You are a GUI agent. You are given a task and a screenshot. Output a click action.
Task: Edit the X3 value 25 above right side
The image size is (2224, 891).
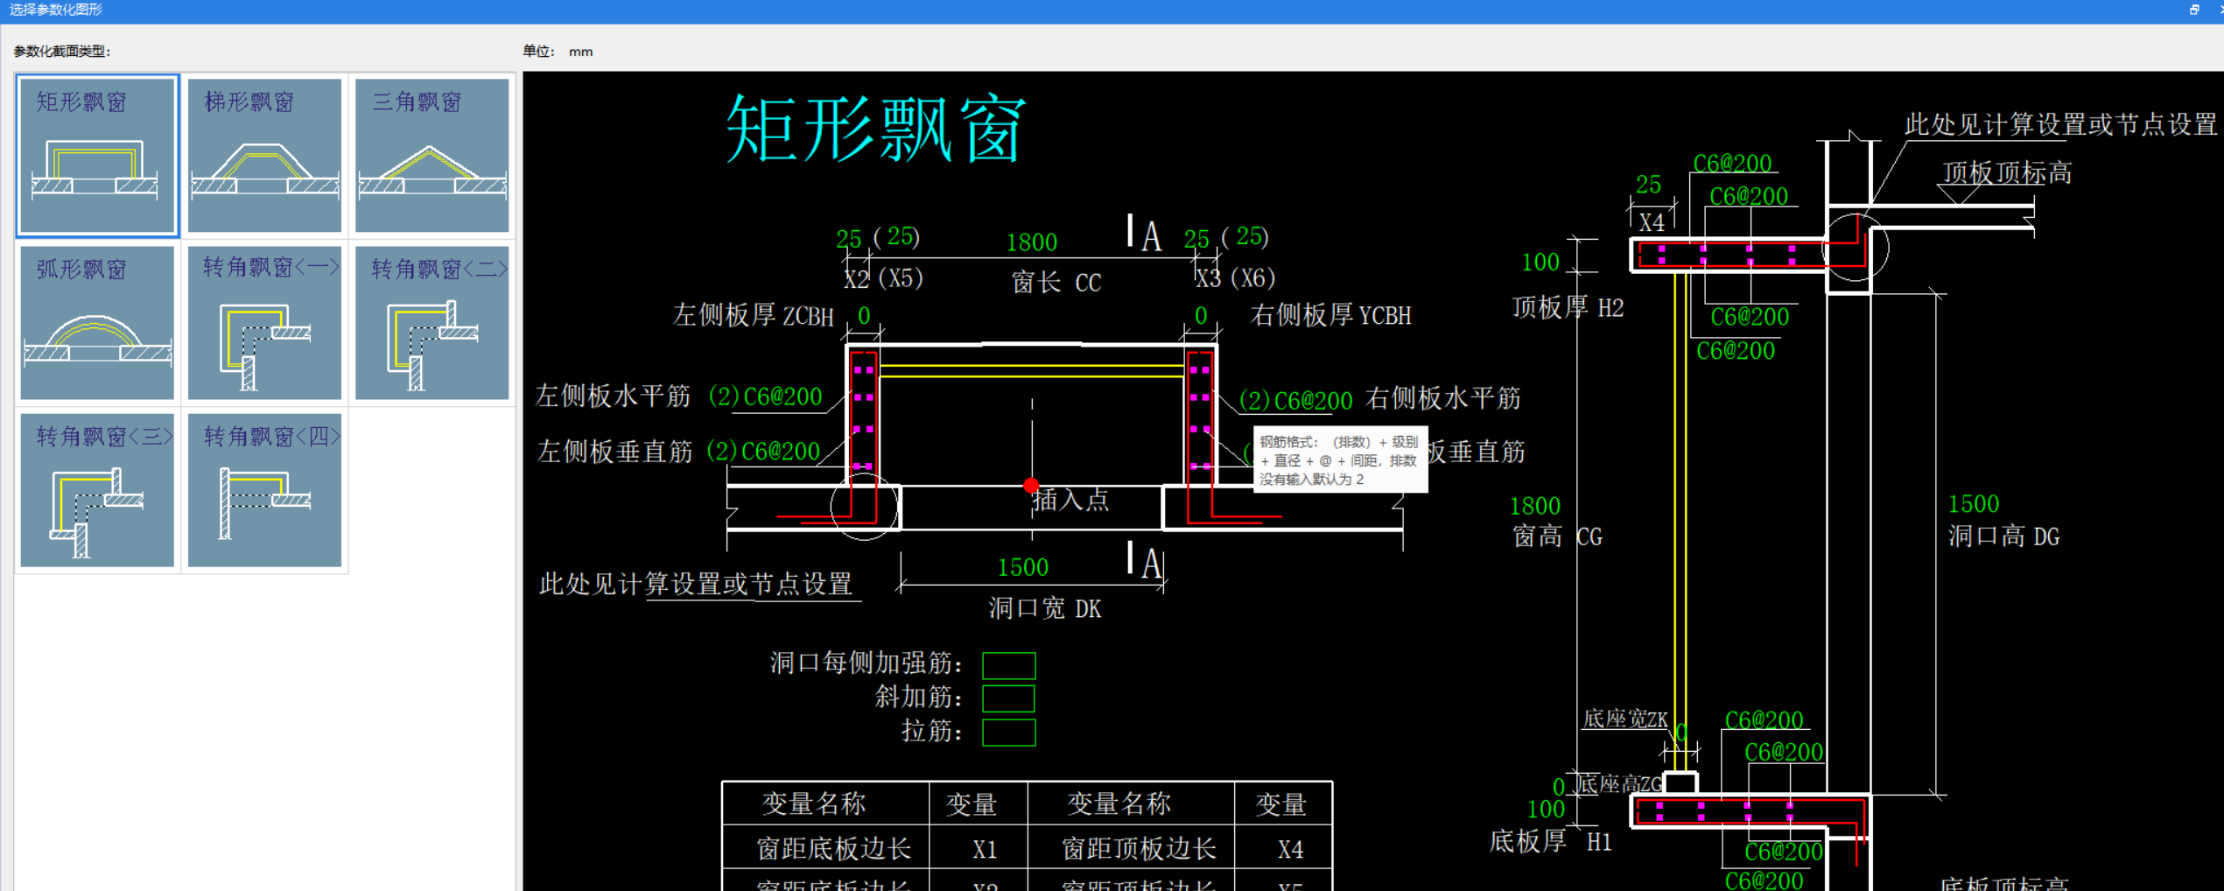(1196, 239)
